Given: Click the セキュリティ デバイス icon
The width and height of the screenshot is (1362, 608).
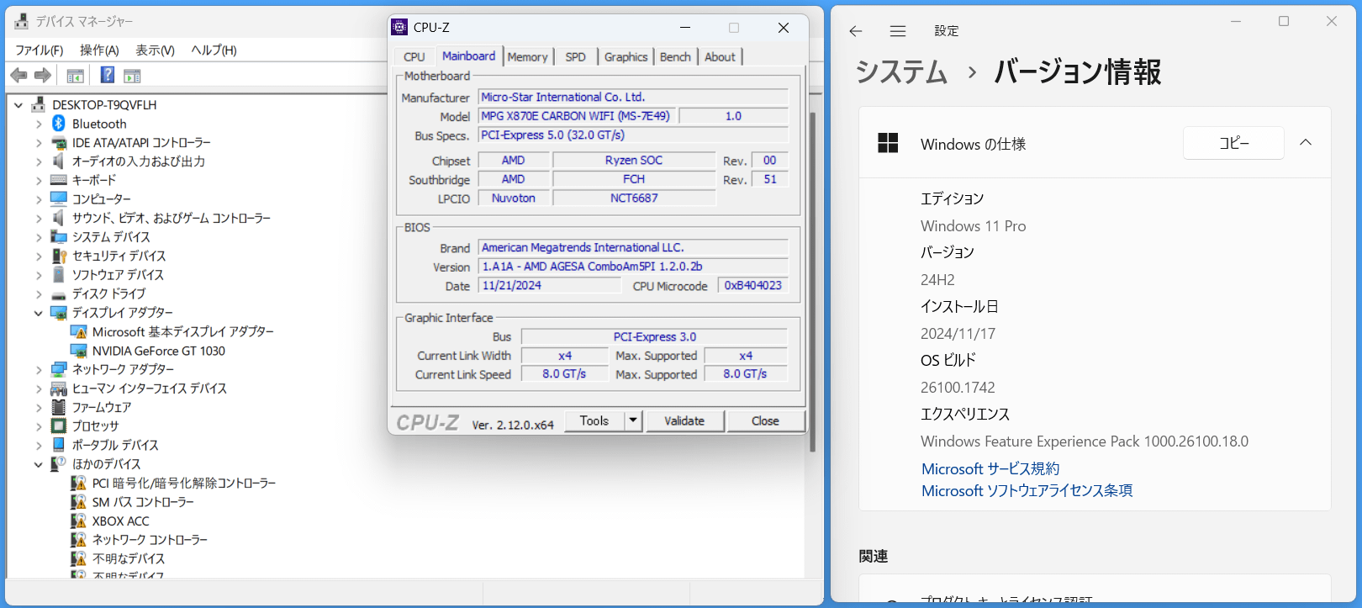Looking at the screenshot, I should [x=59, y=256].
